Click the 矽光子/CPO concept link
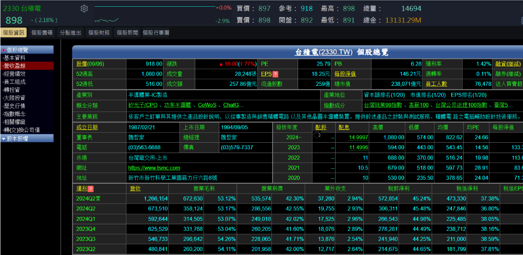 [x=143, y=105]
